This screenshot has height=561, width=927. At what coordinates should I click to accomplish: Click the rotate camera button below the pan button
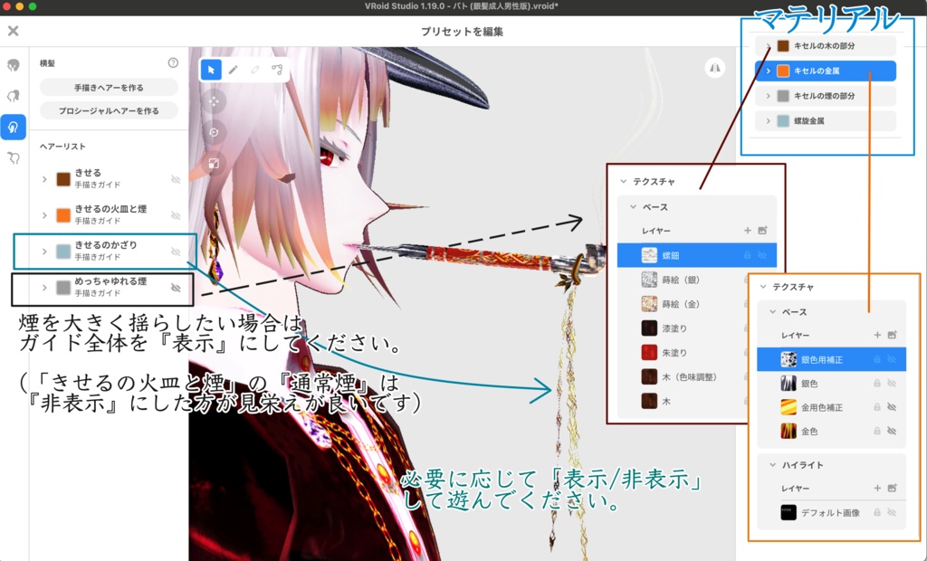tap(214, 131)
